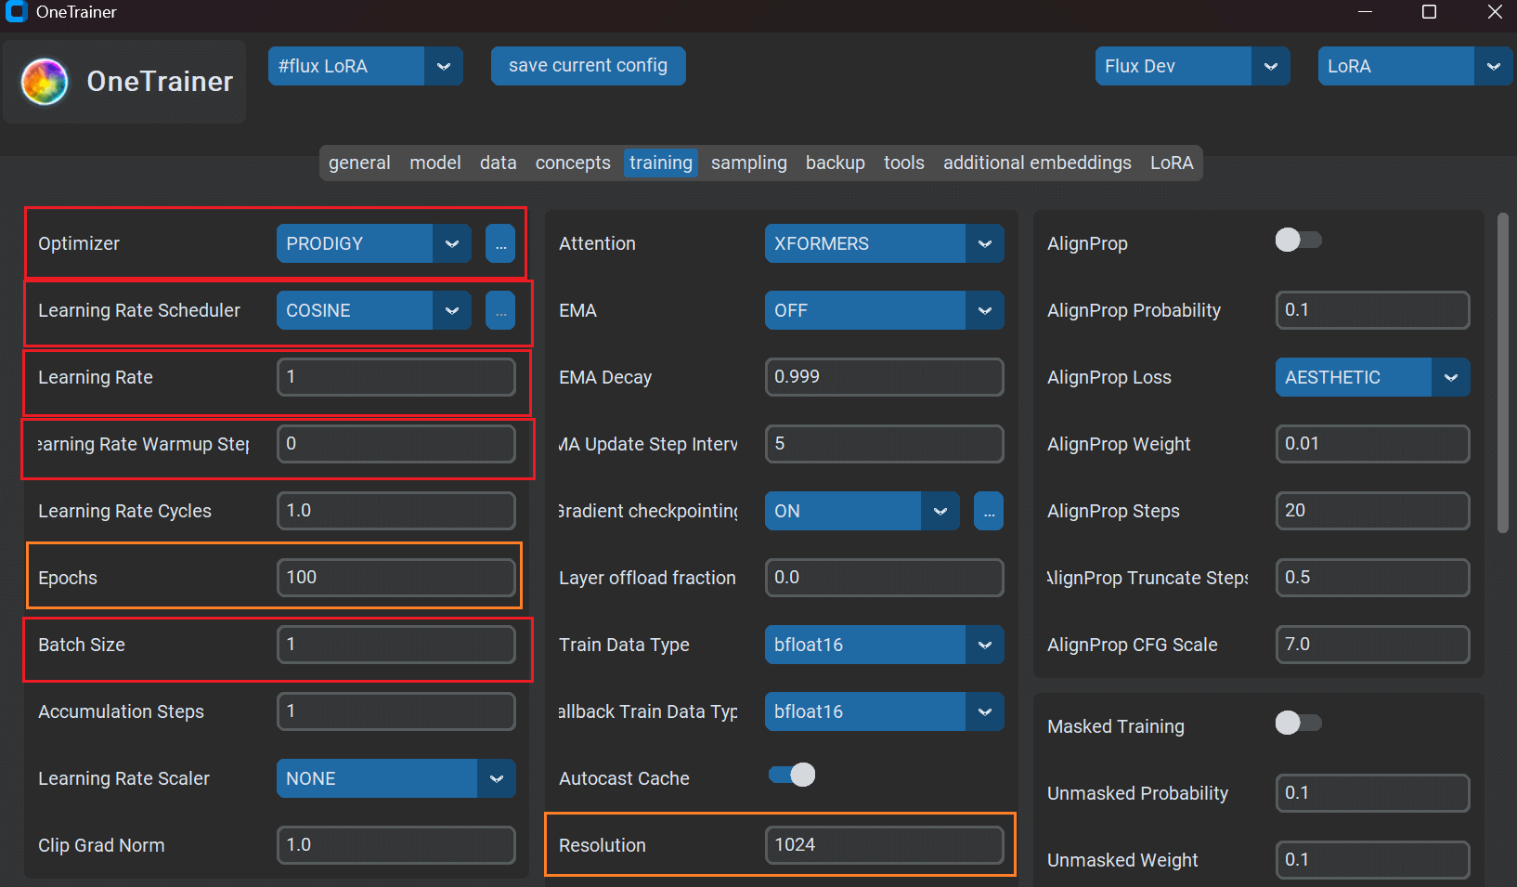
Task: Open the LoRA training method dropdown
Action: (1415, 66)
